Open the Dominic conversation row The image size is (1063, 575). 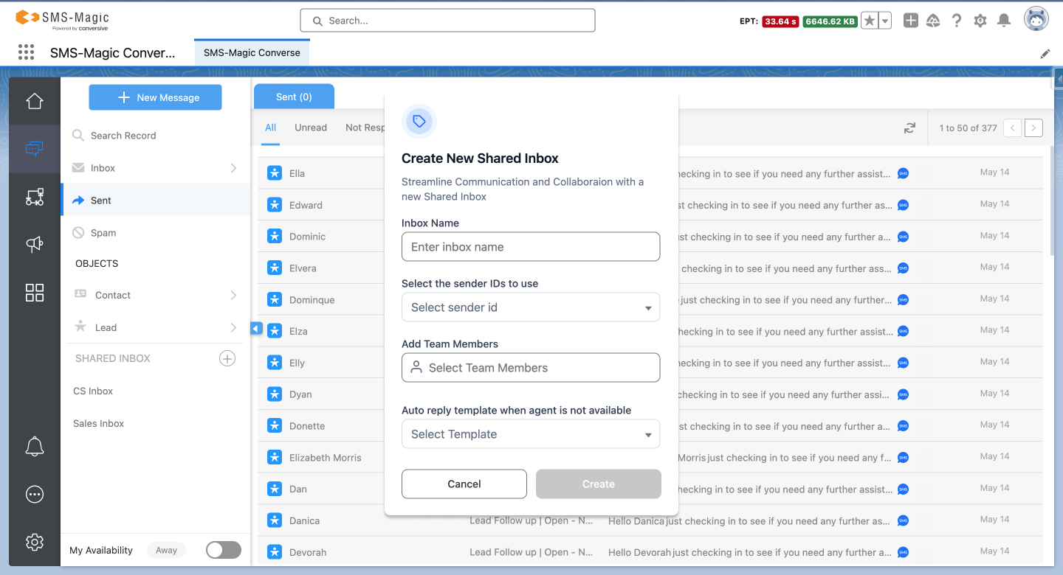point(650,237)
